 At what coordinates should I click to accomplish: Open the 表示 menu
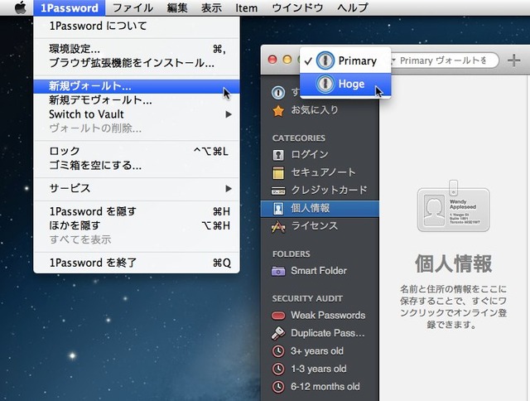[211, 7]
